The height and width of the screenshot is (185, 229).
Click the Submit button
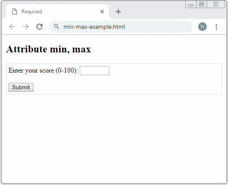[x=21, y=88]
